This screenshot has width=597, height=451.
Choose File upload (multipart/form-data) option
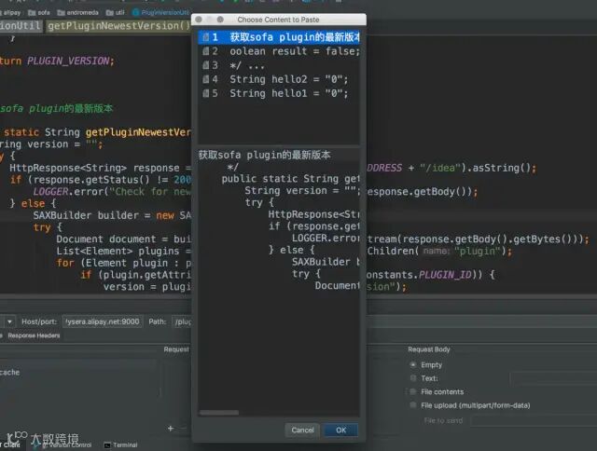pyautogui.click(x=413, y=405)
